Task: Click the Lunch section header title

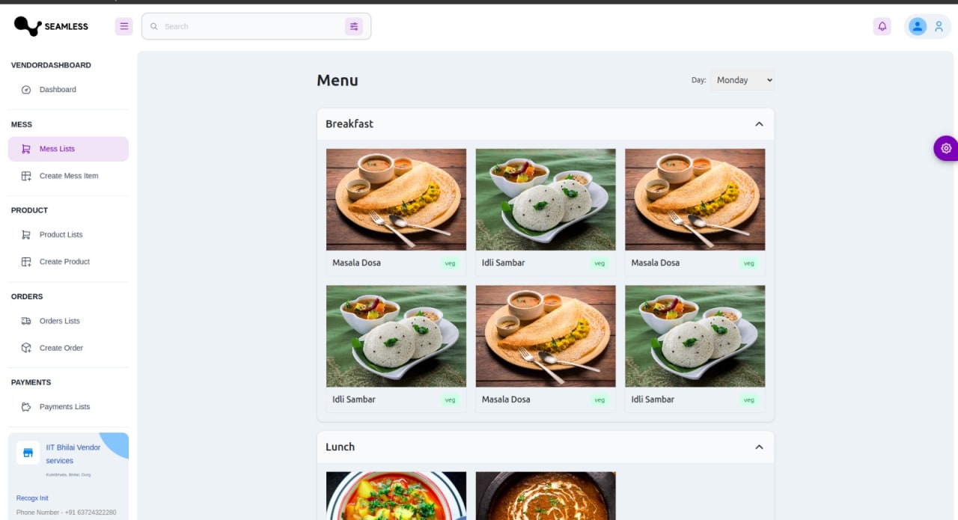Action: point(340,447)
